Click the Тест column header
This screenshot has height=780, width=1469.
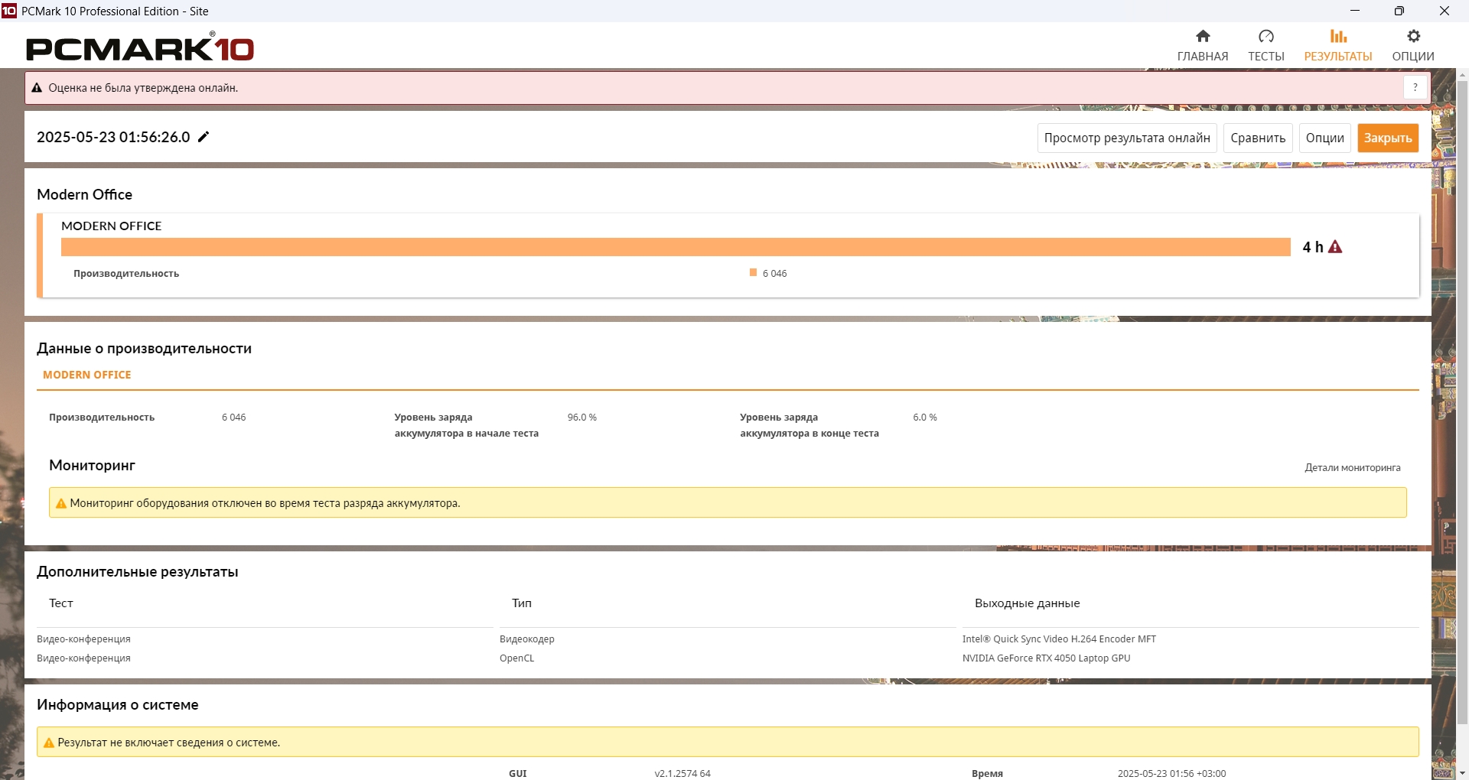coord(61,603)
